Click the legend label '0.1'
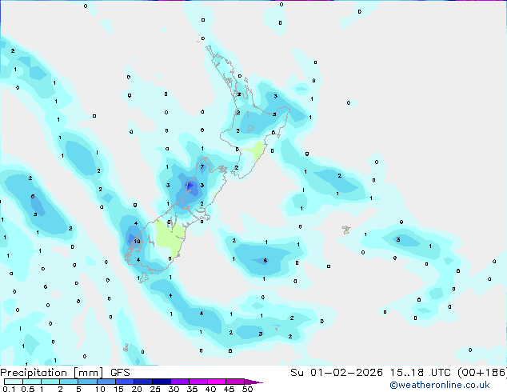Image resolution: width=507 pixels, height=392 pixels. coord(9,389)
